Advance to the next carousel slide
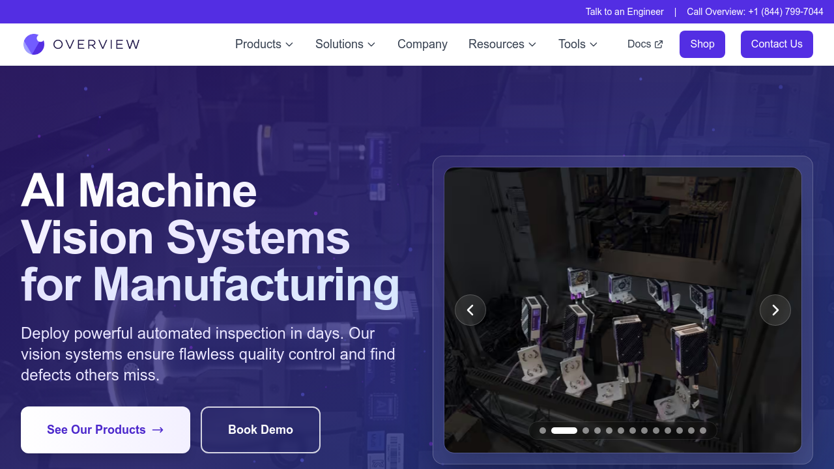834x469 pixels. pyautogui.click(x=775, y=310)
